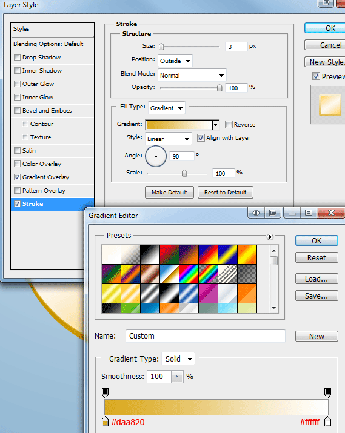Choose the foreground-to-transparent gradient preset
This screenshot has height=433, width=345.
pos(130,254)
